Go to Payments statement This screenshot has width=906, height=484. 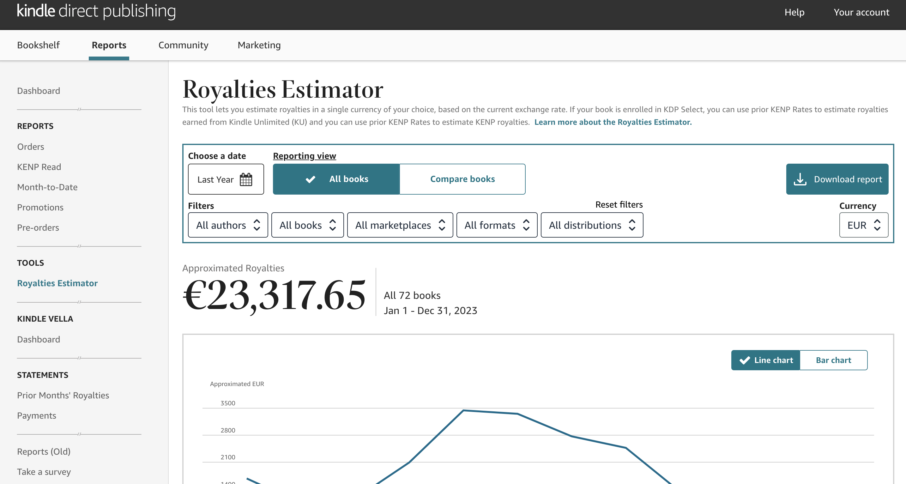(x=37, y=415)
